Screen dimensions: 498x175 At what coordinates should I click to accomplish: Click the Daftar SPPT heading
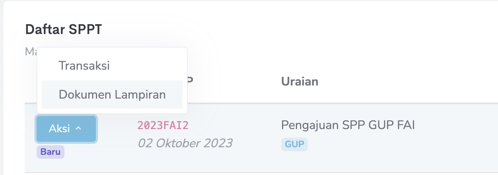[63, 29]
